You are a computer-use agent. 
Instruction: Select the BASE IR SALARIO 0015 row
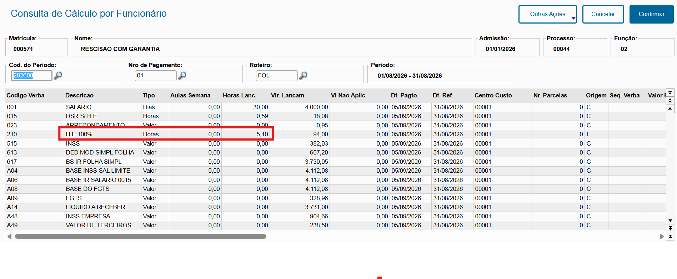click(x=336, y=180)
